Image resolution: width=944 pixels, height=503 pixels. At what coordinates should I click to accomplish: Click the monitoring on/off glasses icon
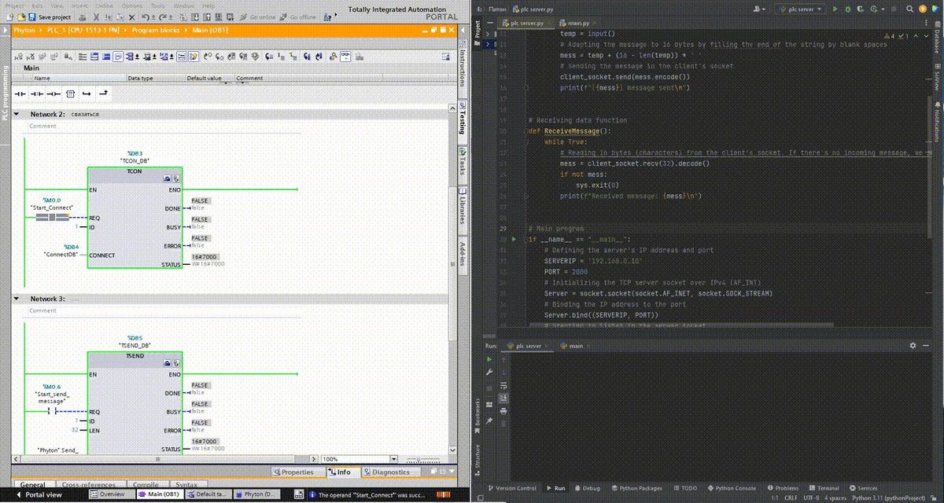tap(345, 57)
